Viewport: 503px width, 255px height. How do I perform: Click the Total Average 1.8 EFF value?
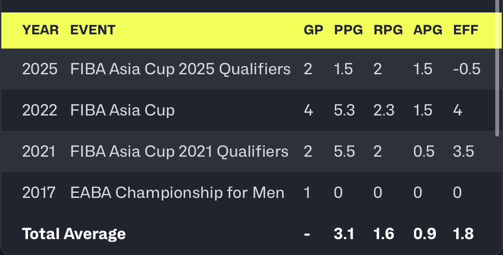click(463, 234)
